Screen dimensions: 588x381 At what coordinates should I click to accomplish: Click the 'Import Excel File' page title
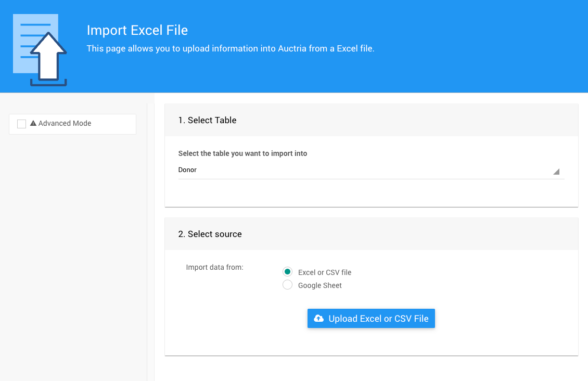(x=137, y=30)
